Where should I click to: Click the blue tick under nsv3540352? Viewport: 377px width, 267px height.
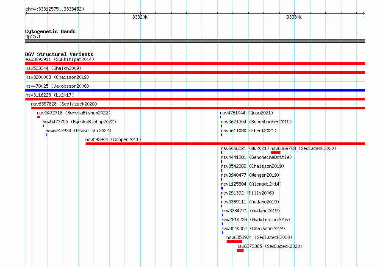click(222, 233)
